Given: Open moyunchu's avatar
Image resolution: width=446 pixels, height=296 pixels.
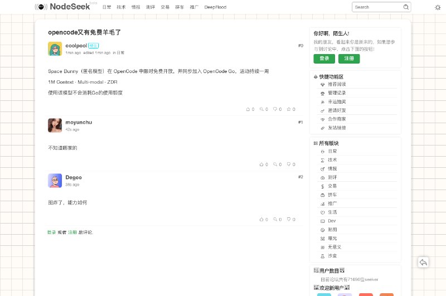Looking at the screenshot, I should 55,125.
